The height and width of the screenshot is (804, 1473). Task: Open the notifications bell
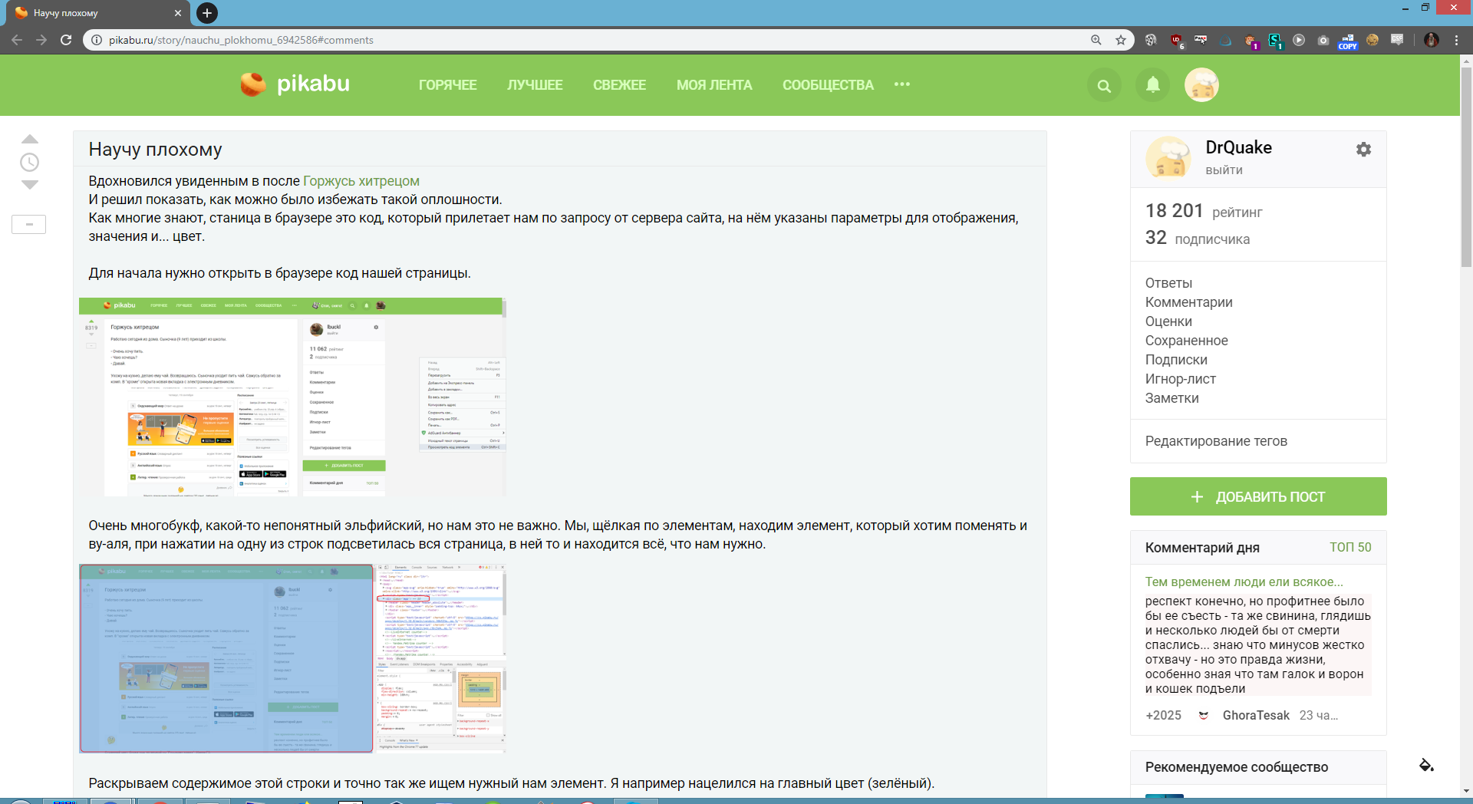click(1152, 85)
